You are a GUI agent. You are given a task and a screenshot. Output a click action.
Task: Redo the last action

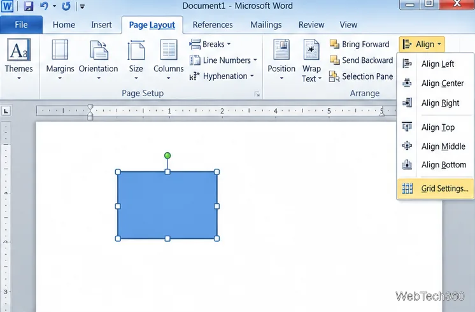click(x=66, y=6)
